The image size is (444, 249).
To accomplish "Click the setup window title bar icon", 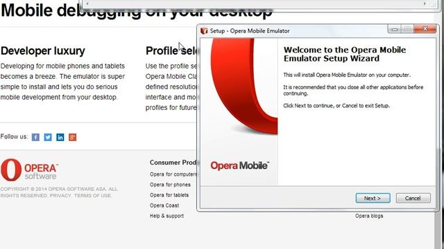I will point(204,30).
